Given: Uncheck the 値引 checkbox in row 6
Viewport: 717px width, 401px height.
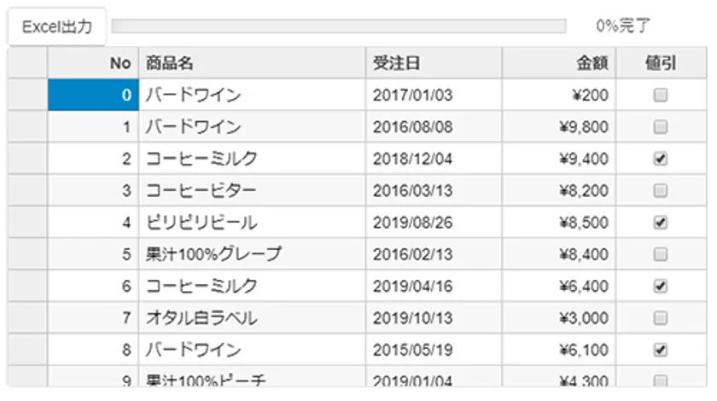Looking at the screenshot, I should (x=661, y=286).
